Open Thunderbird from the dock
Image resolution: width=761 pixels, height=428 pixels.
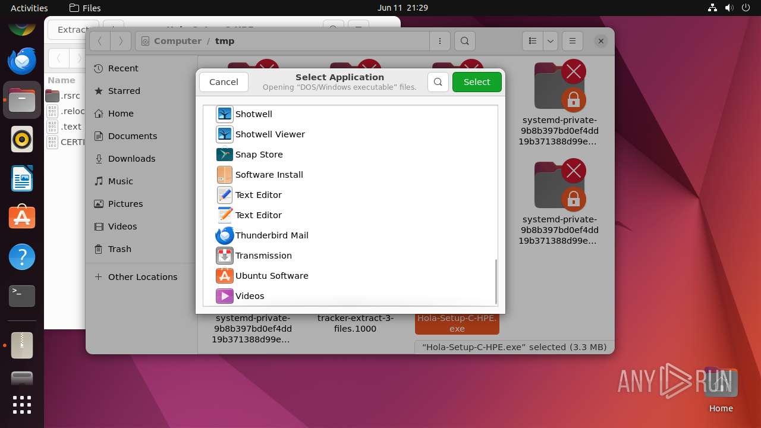pyautogui.click(x=22, y=61)
